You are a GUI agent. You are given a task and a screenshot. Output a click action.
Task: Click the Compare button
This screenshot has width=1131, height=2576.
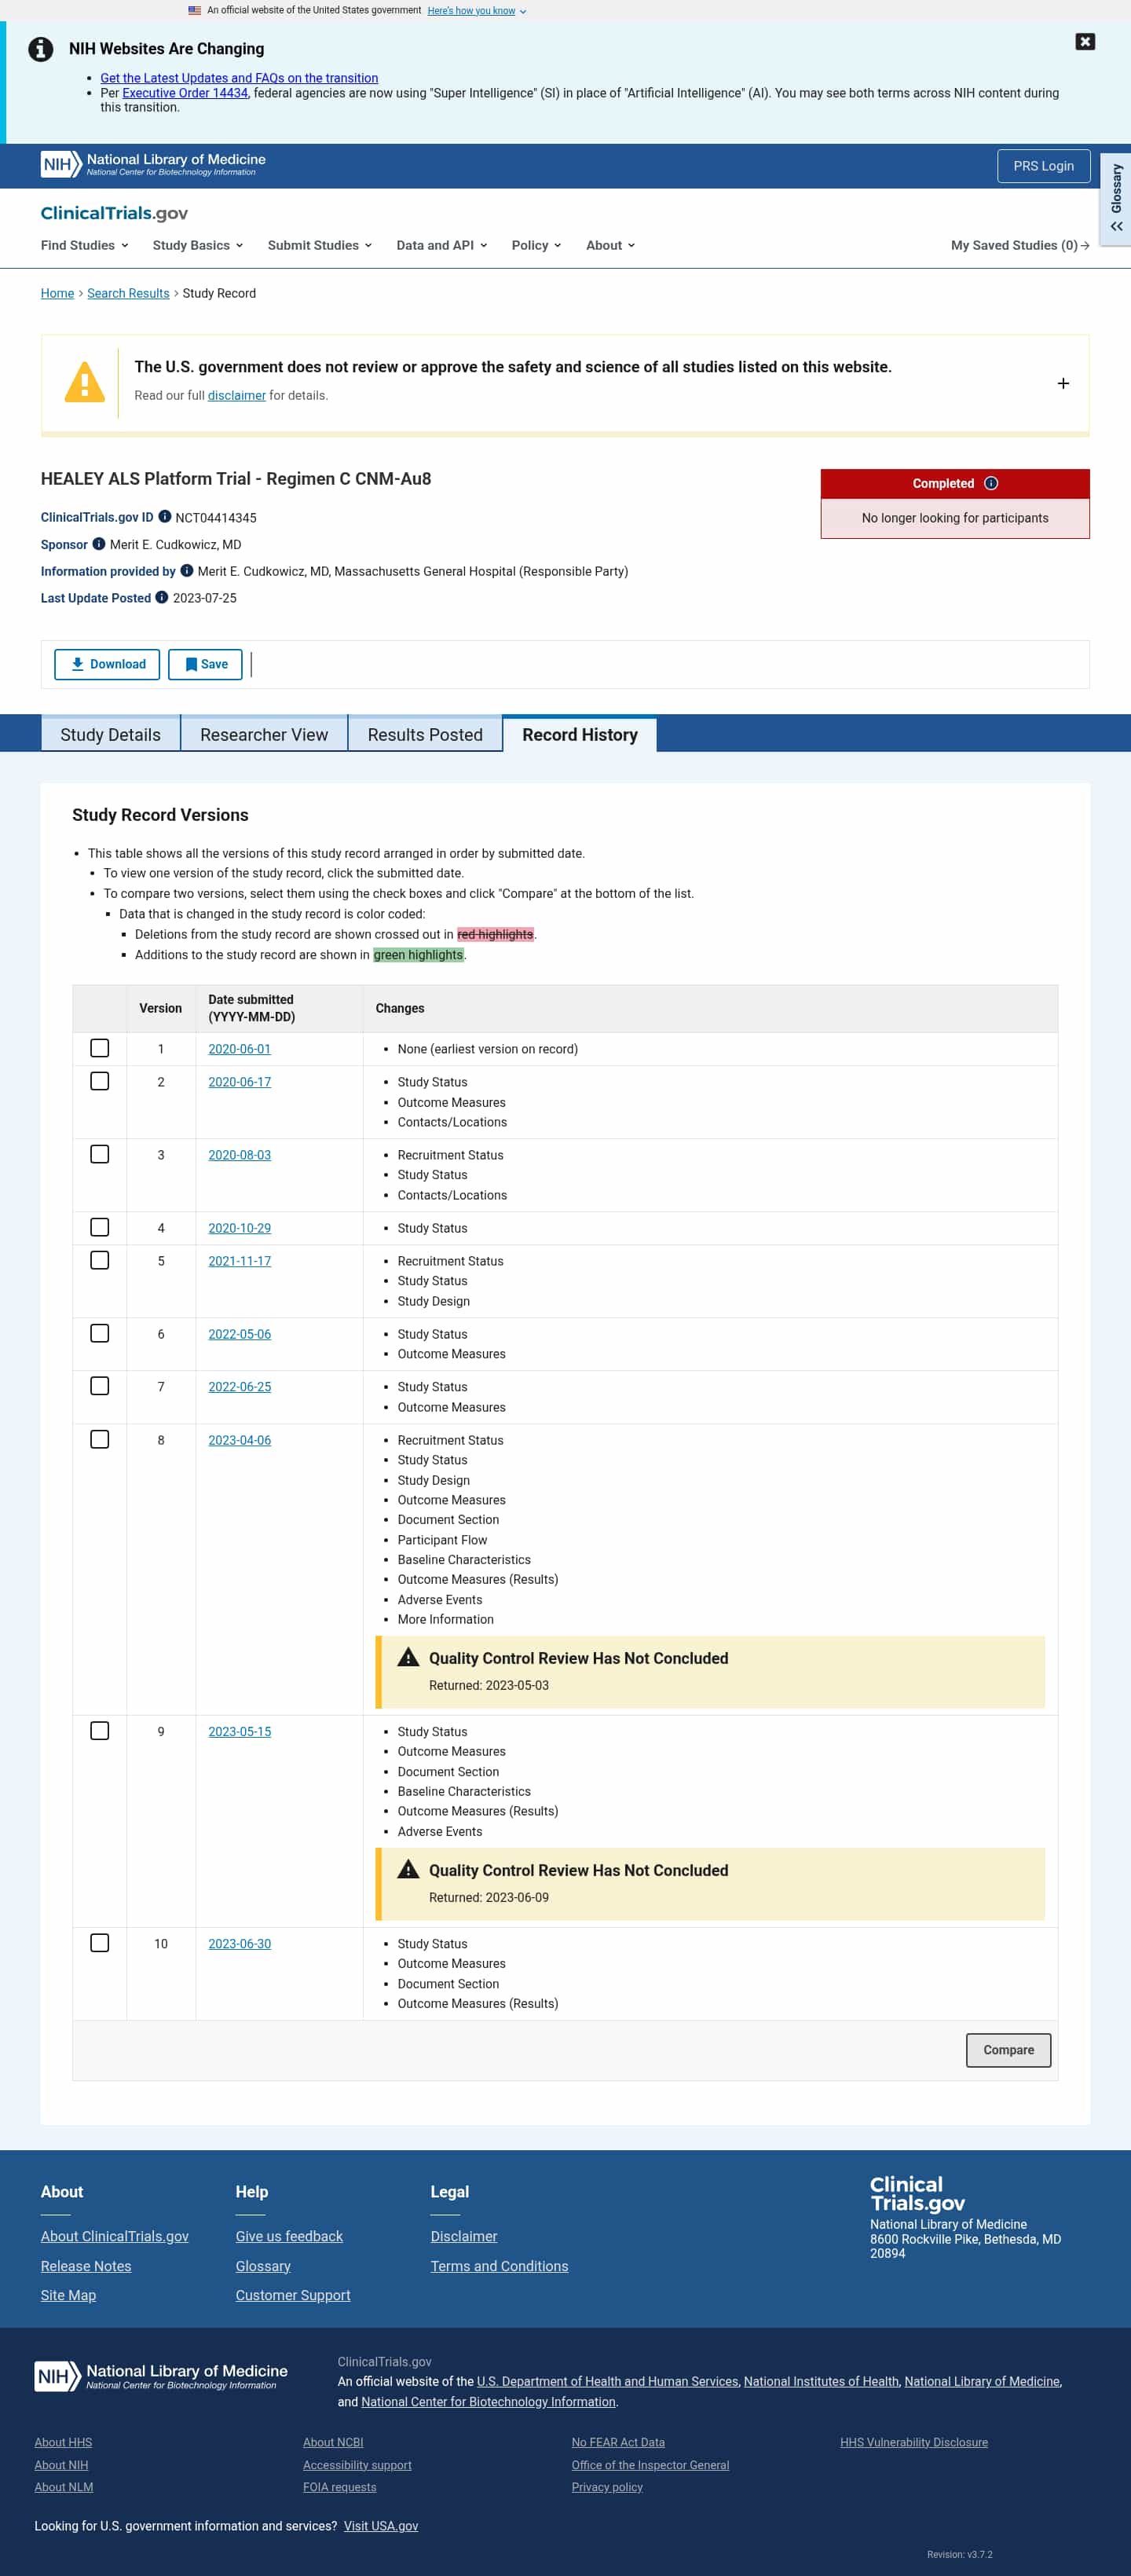click(1008, 2049)
